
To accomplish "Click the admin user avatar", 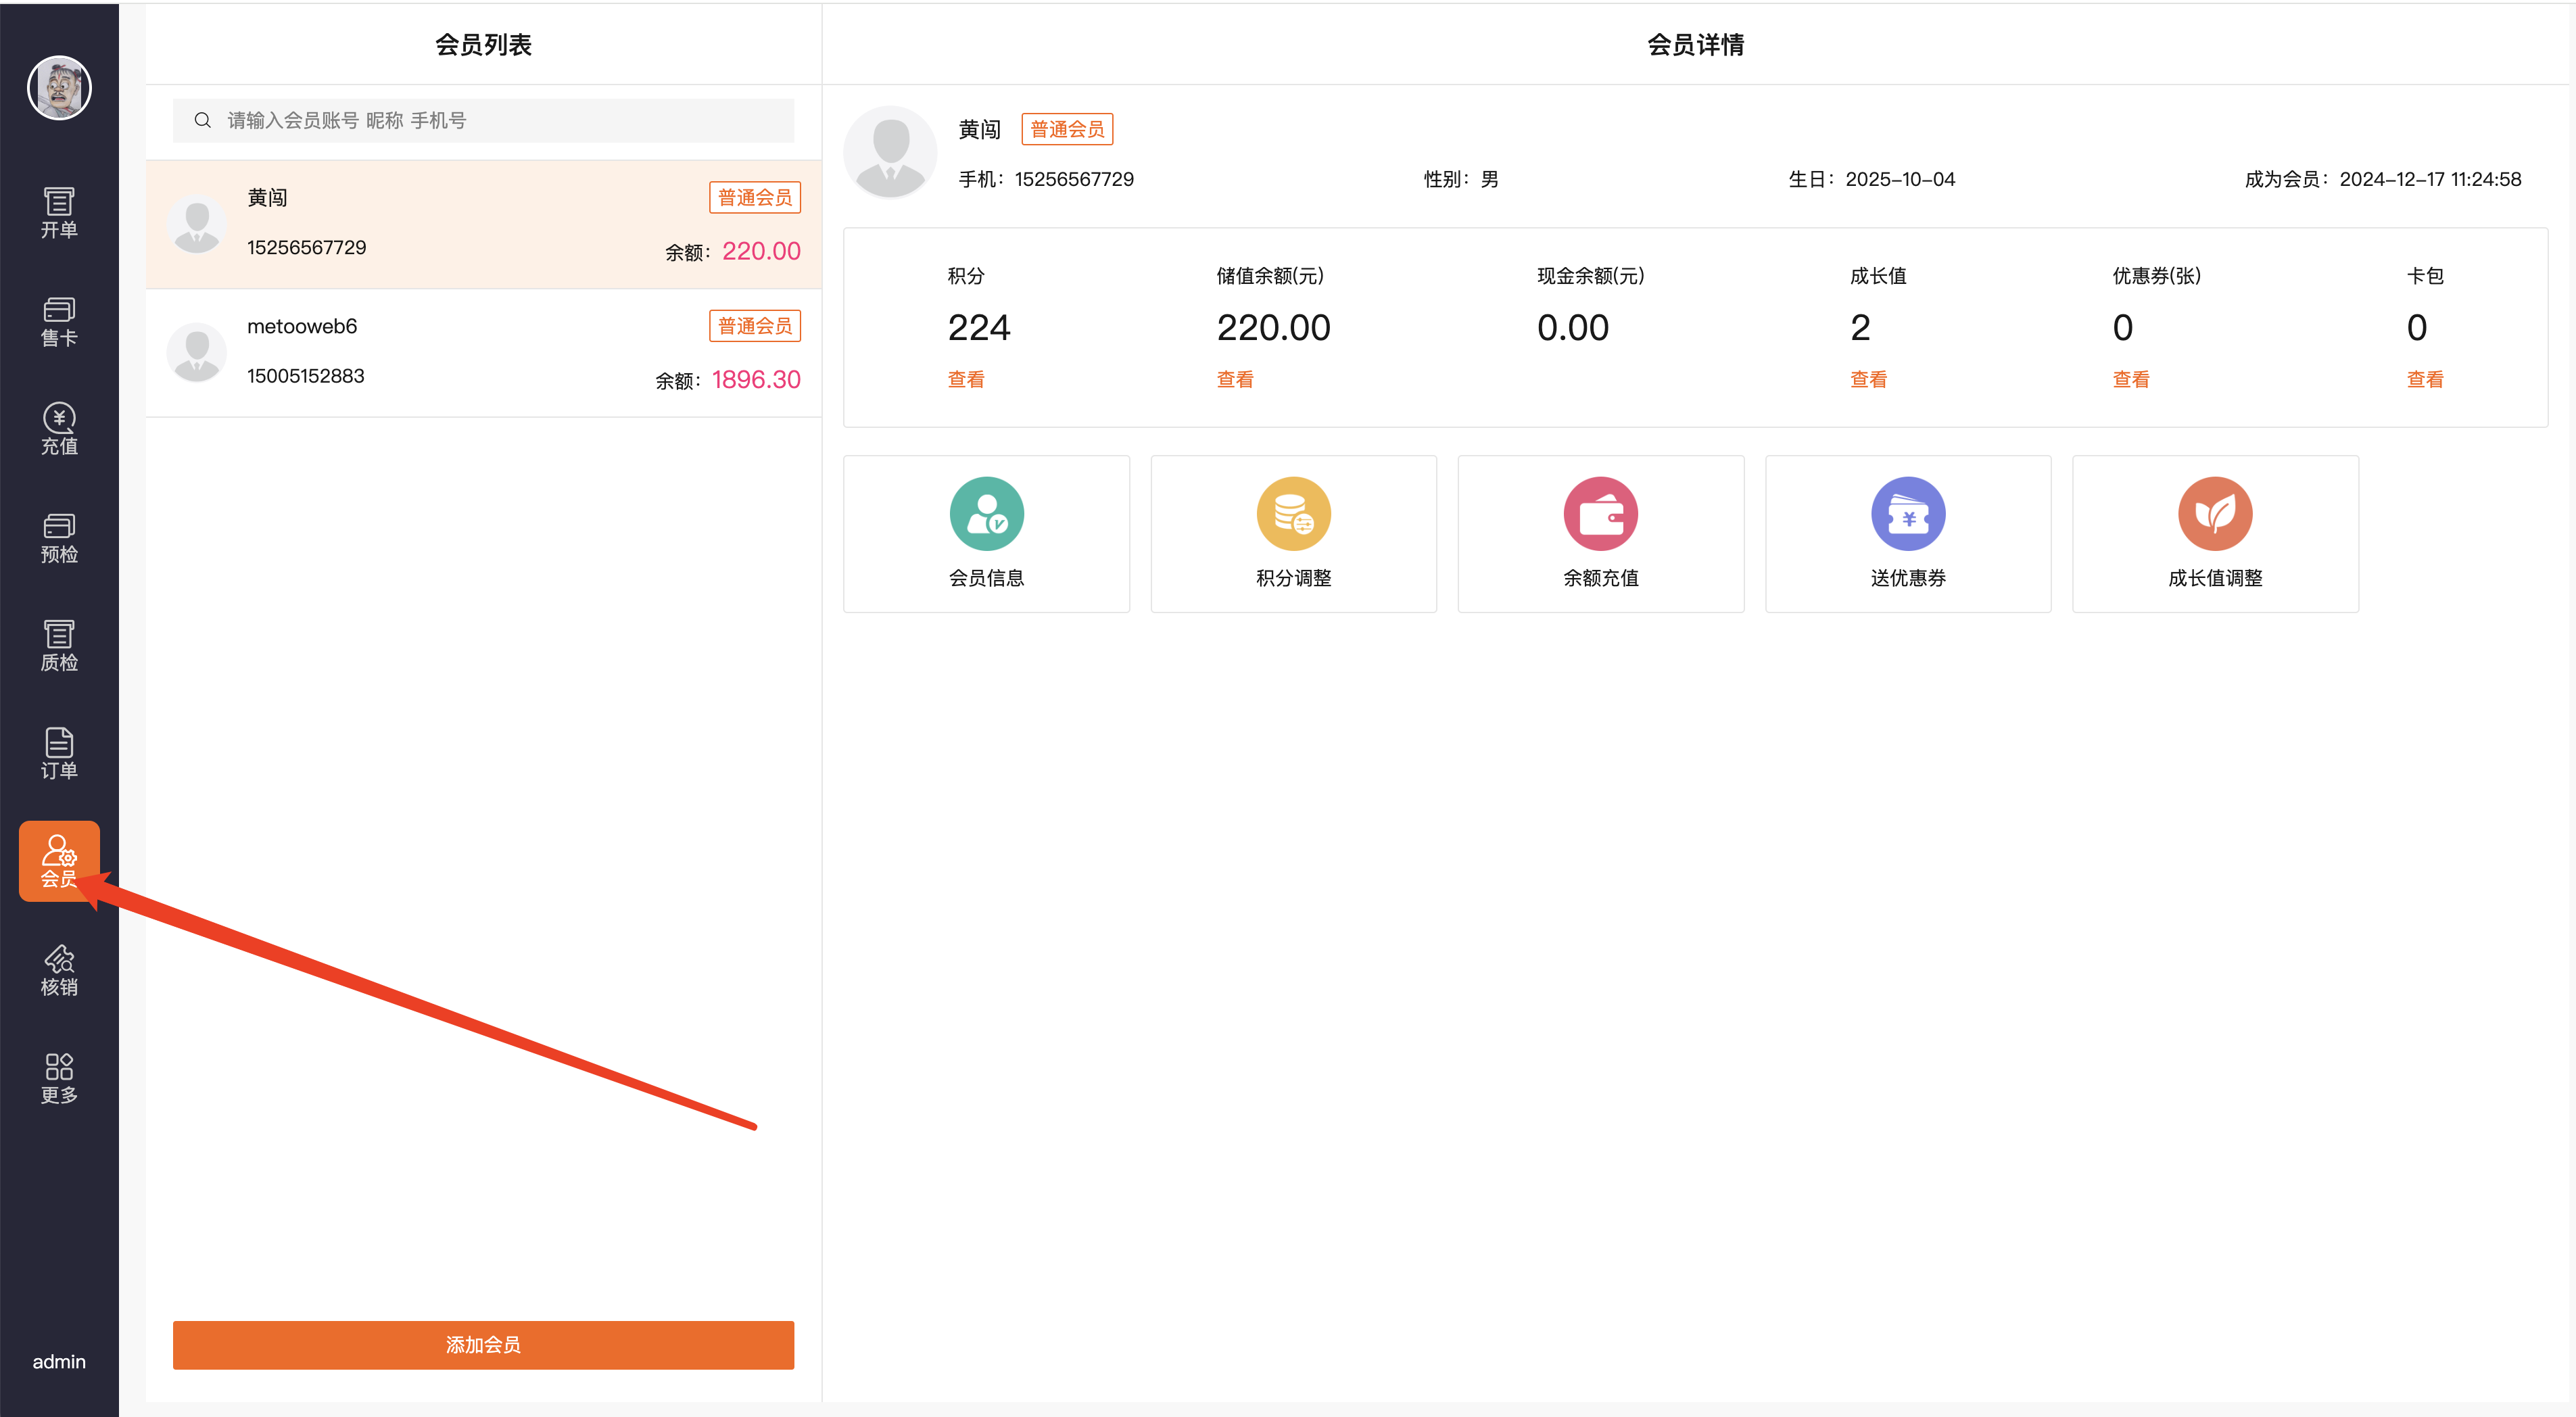I will click(x=59, y=87).
